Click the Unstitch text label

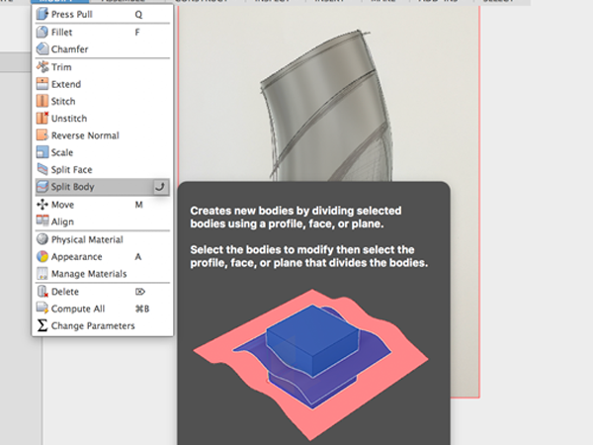pyautogui.click(x=69, y=119)
